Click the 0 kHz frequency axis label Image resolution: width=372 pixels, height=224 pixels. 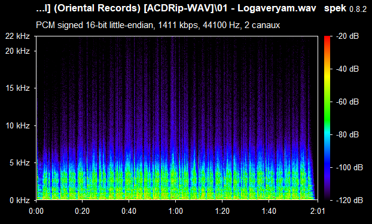(x=20, y=200)
